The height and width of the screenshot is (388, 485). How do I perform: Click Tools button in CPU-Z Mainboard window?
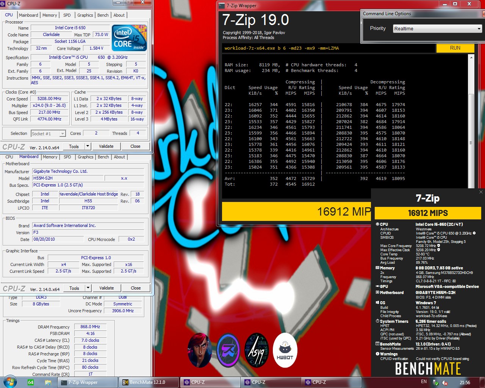[74, 288]
